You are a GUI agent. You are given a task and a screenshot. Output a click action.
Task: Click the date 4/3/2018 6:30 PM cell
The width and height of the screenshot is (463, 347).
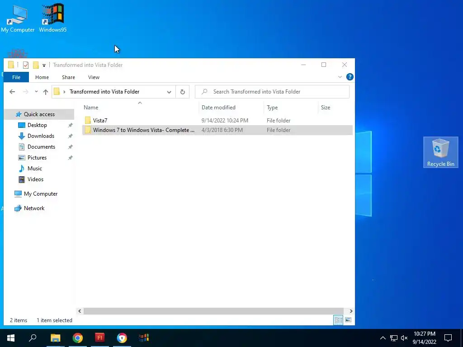[x=222, y=130]
